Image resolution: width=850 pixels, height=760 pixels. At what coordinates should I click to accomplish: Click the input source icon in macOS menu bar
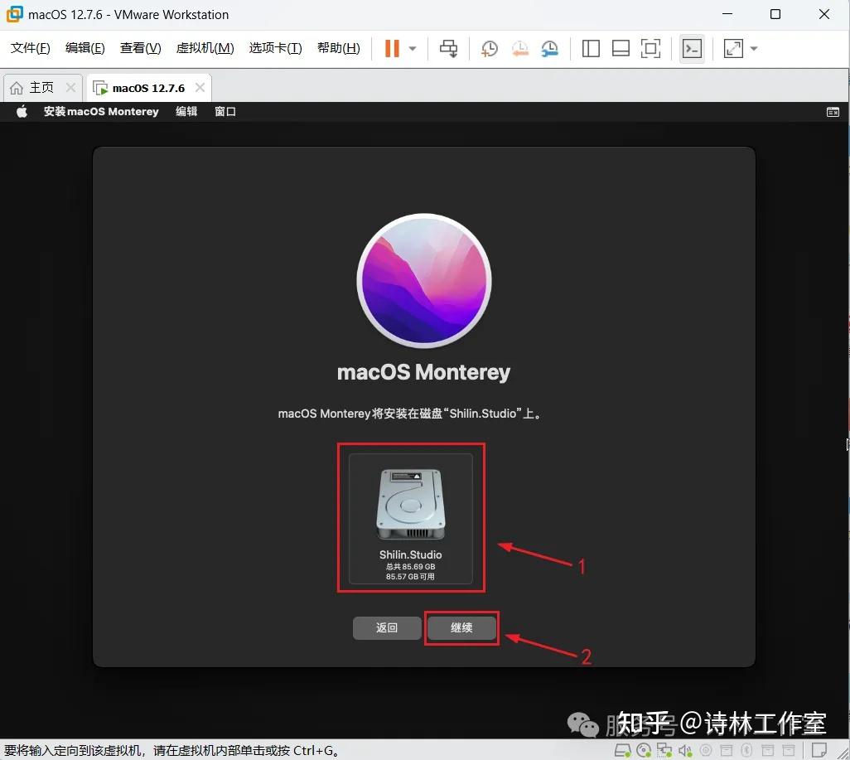[x=833, y=112]
